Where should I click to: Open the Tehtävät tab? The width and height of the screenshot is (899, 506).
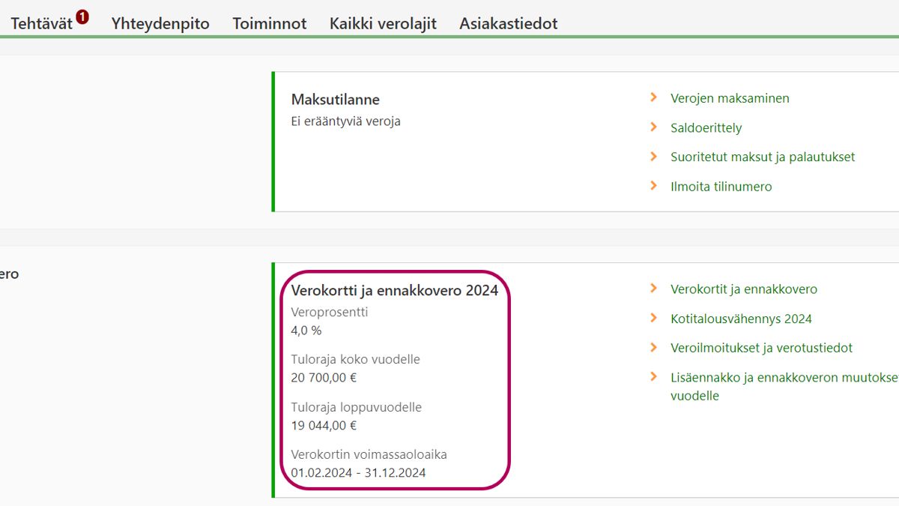tap(41, 24)
